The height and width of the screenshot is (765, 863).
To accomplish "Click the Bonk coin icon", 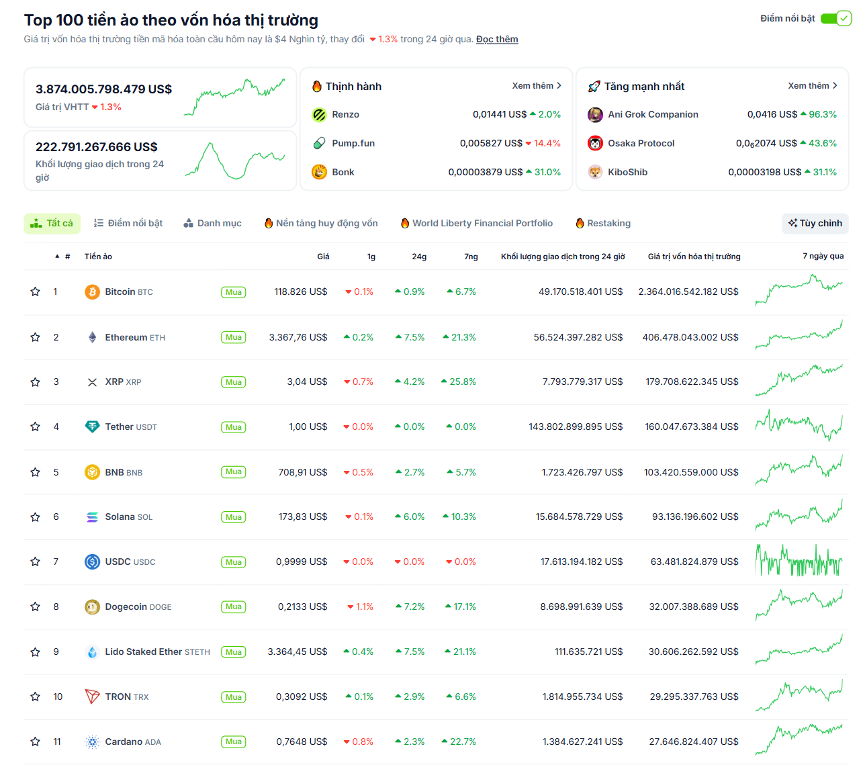I will 319,172.
